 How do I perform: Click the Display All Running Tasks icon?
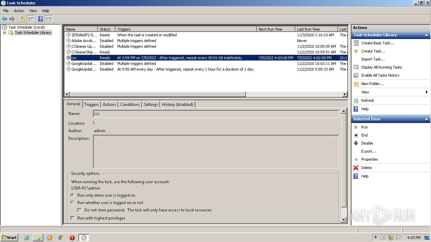tap(356, 67)
